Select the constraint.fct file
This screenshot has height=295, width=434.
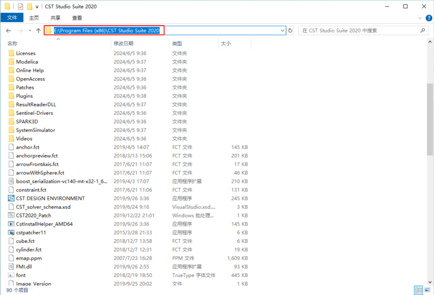click(x=31, y=190)
